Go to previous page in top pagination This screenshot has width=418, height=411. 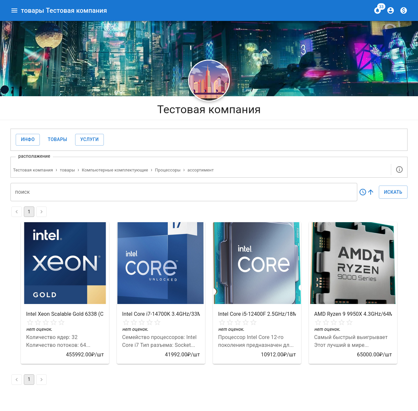tap(17, 212)
